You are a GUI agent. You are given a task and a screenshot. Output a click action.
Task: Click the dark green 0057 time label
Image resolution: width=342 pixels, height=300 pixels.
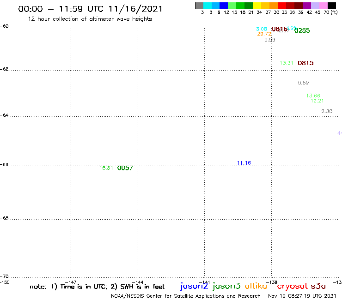125,168
